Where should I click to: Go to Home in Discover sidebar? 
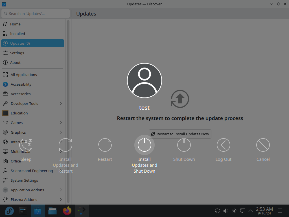tap(33, 24)
